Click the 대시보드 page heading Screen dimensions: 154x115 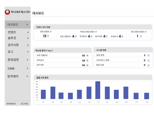[38, 13]
